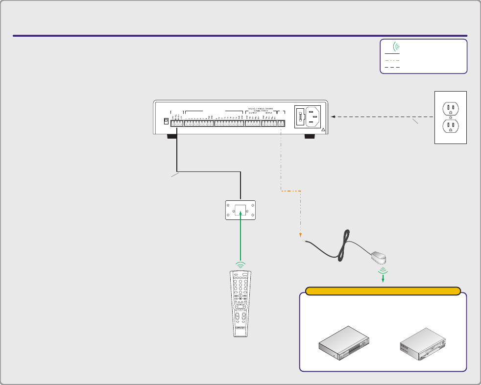Click the serial ports INPUT terminal block
Screen dimensions: 481x385
coord(269,123)
